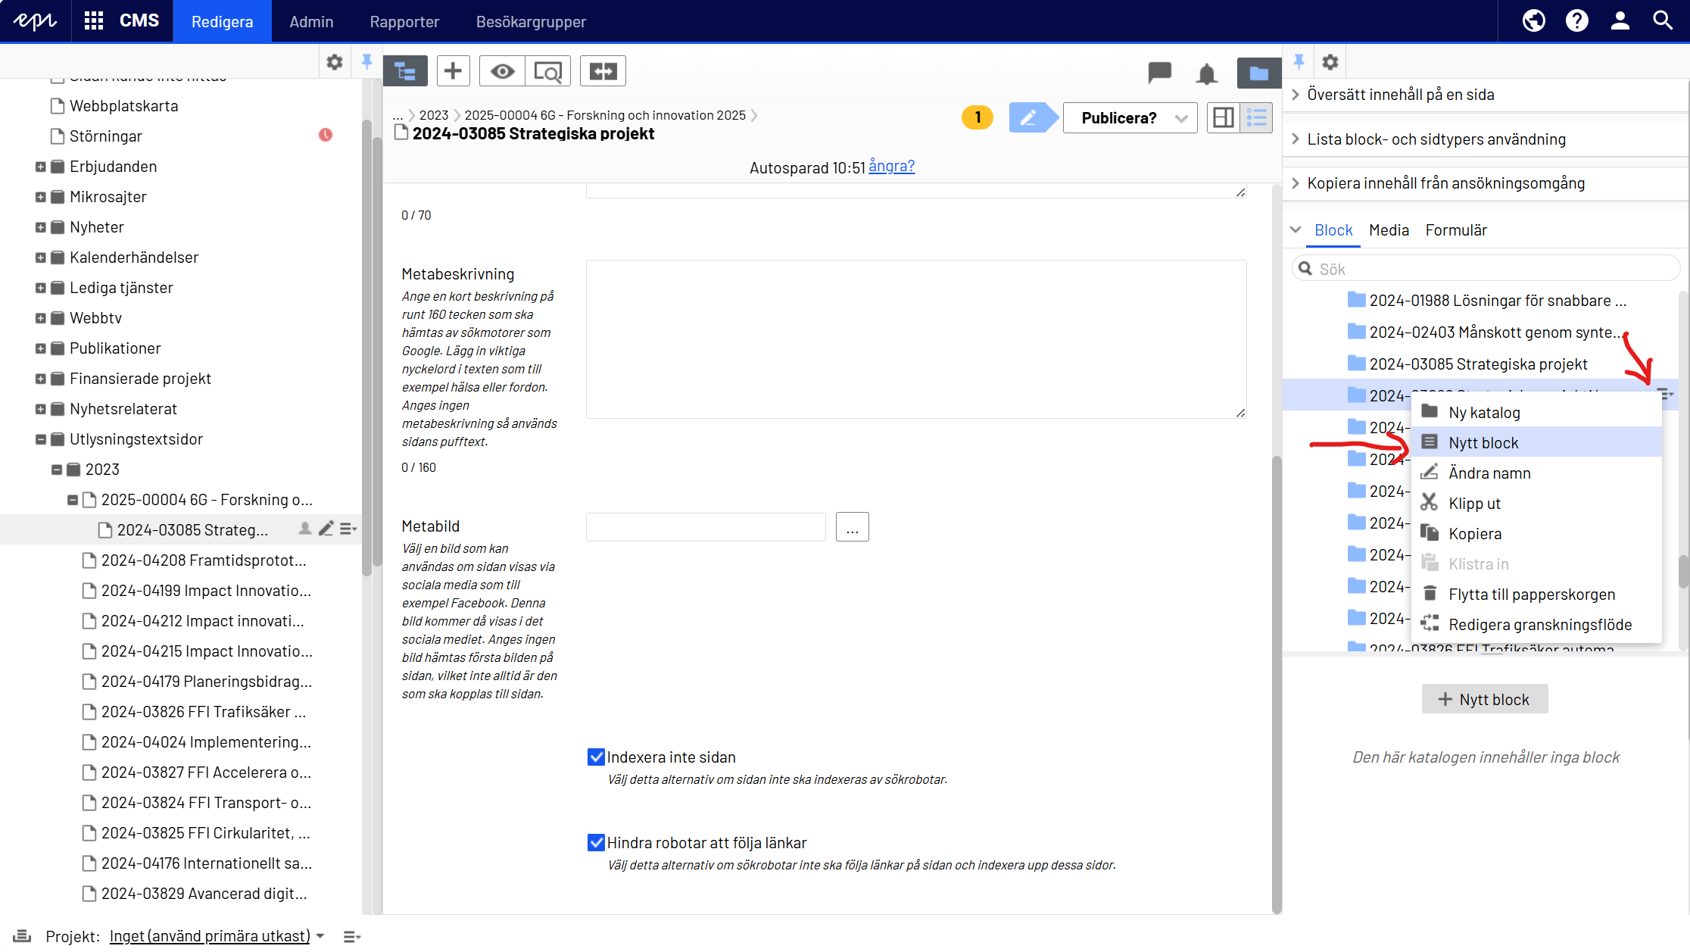Select Nytt block in context menu
The width and height of the screenshot is (1690, 952).
(x=1483, y=442)
